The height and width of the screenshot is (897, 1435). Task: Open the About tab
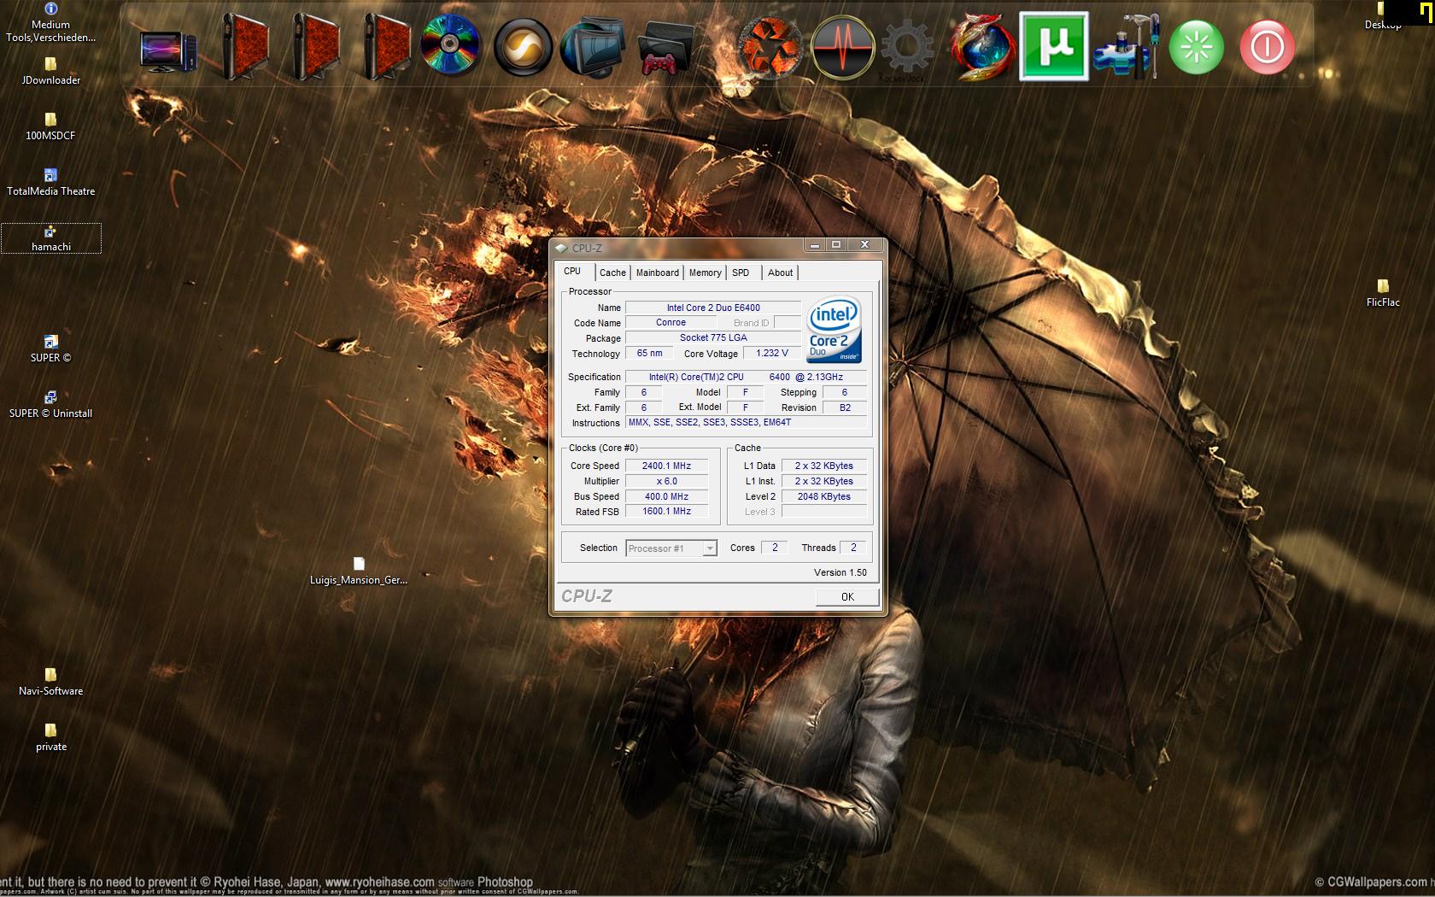tap(780, 273)
